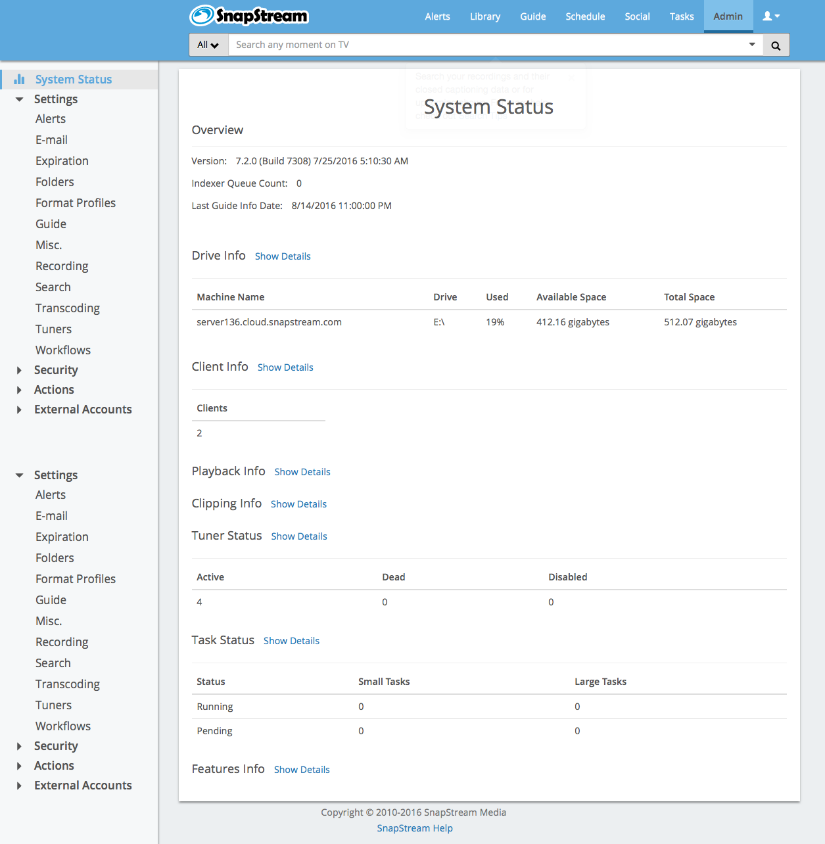
Task: Show Details for Tuner Status
Action: point(299,536)
